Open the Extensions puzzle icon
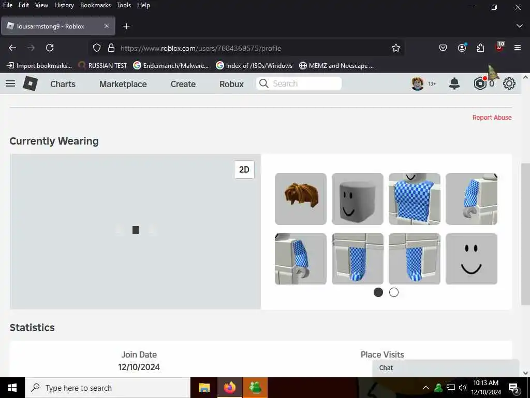This screenshot has height=398, width=530. click(x=480, y=48)
